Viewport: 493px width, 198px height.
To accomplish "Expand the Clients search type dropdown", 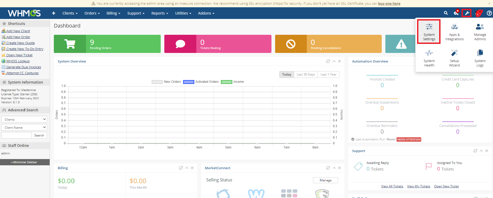I will pos(24,119).
